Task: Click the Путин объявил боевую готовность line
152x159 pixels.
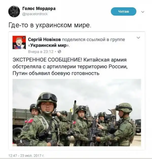Action: 56,73
